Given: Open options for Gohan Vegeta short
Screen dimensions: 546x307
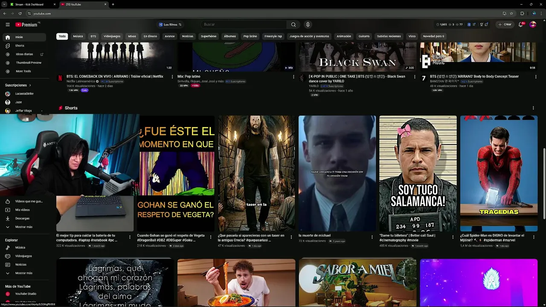Looking at the screenshot, I should (x=211, y=237).
